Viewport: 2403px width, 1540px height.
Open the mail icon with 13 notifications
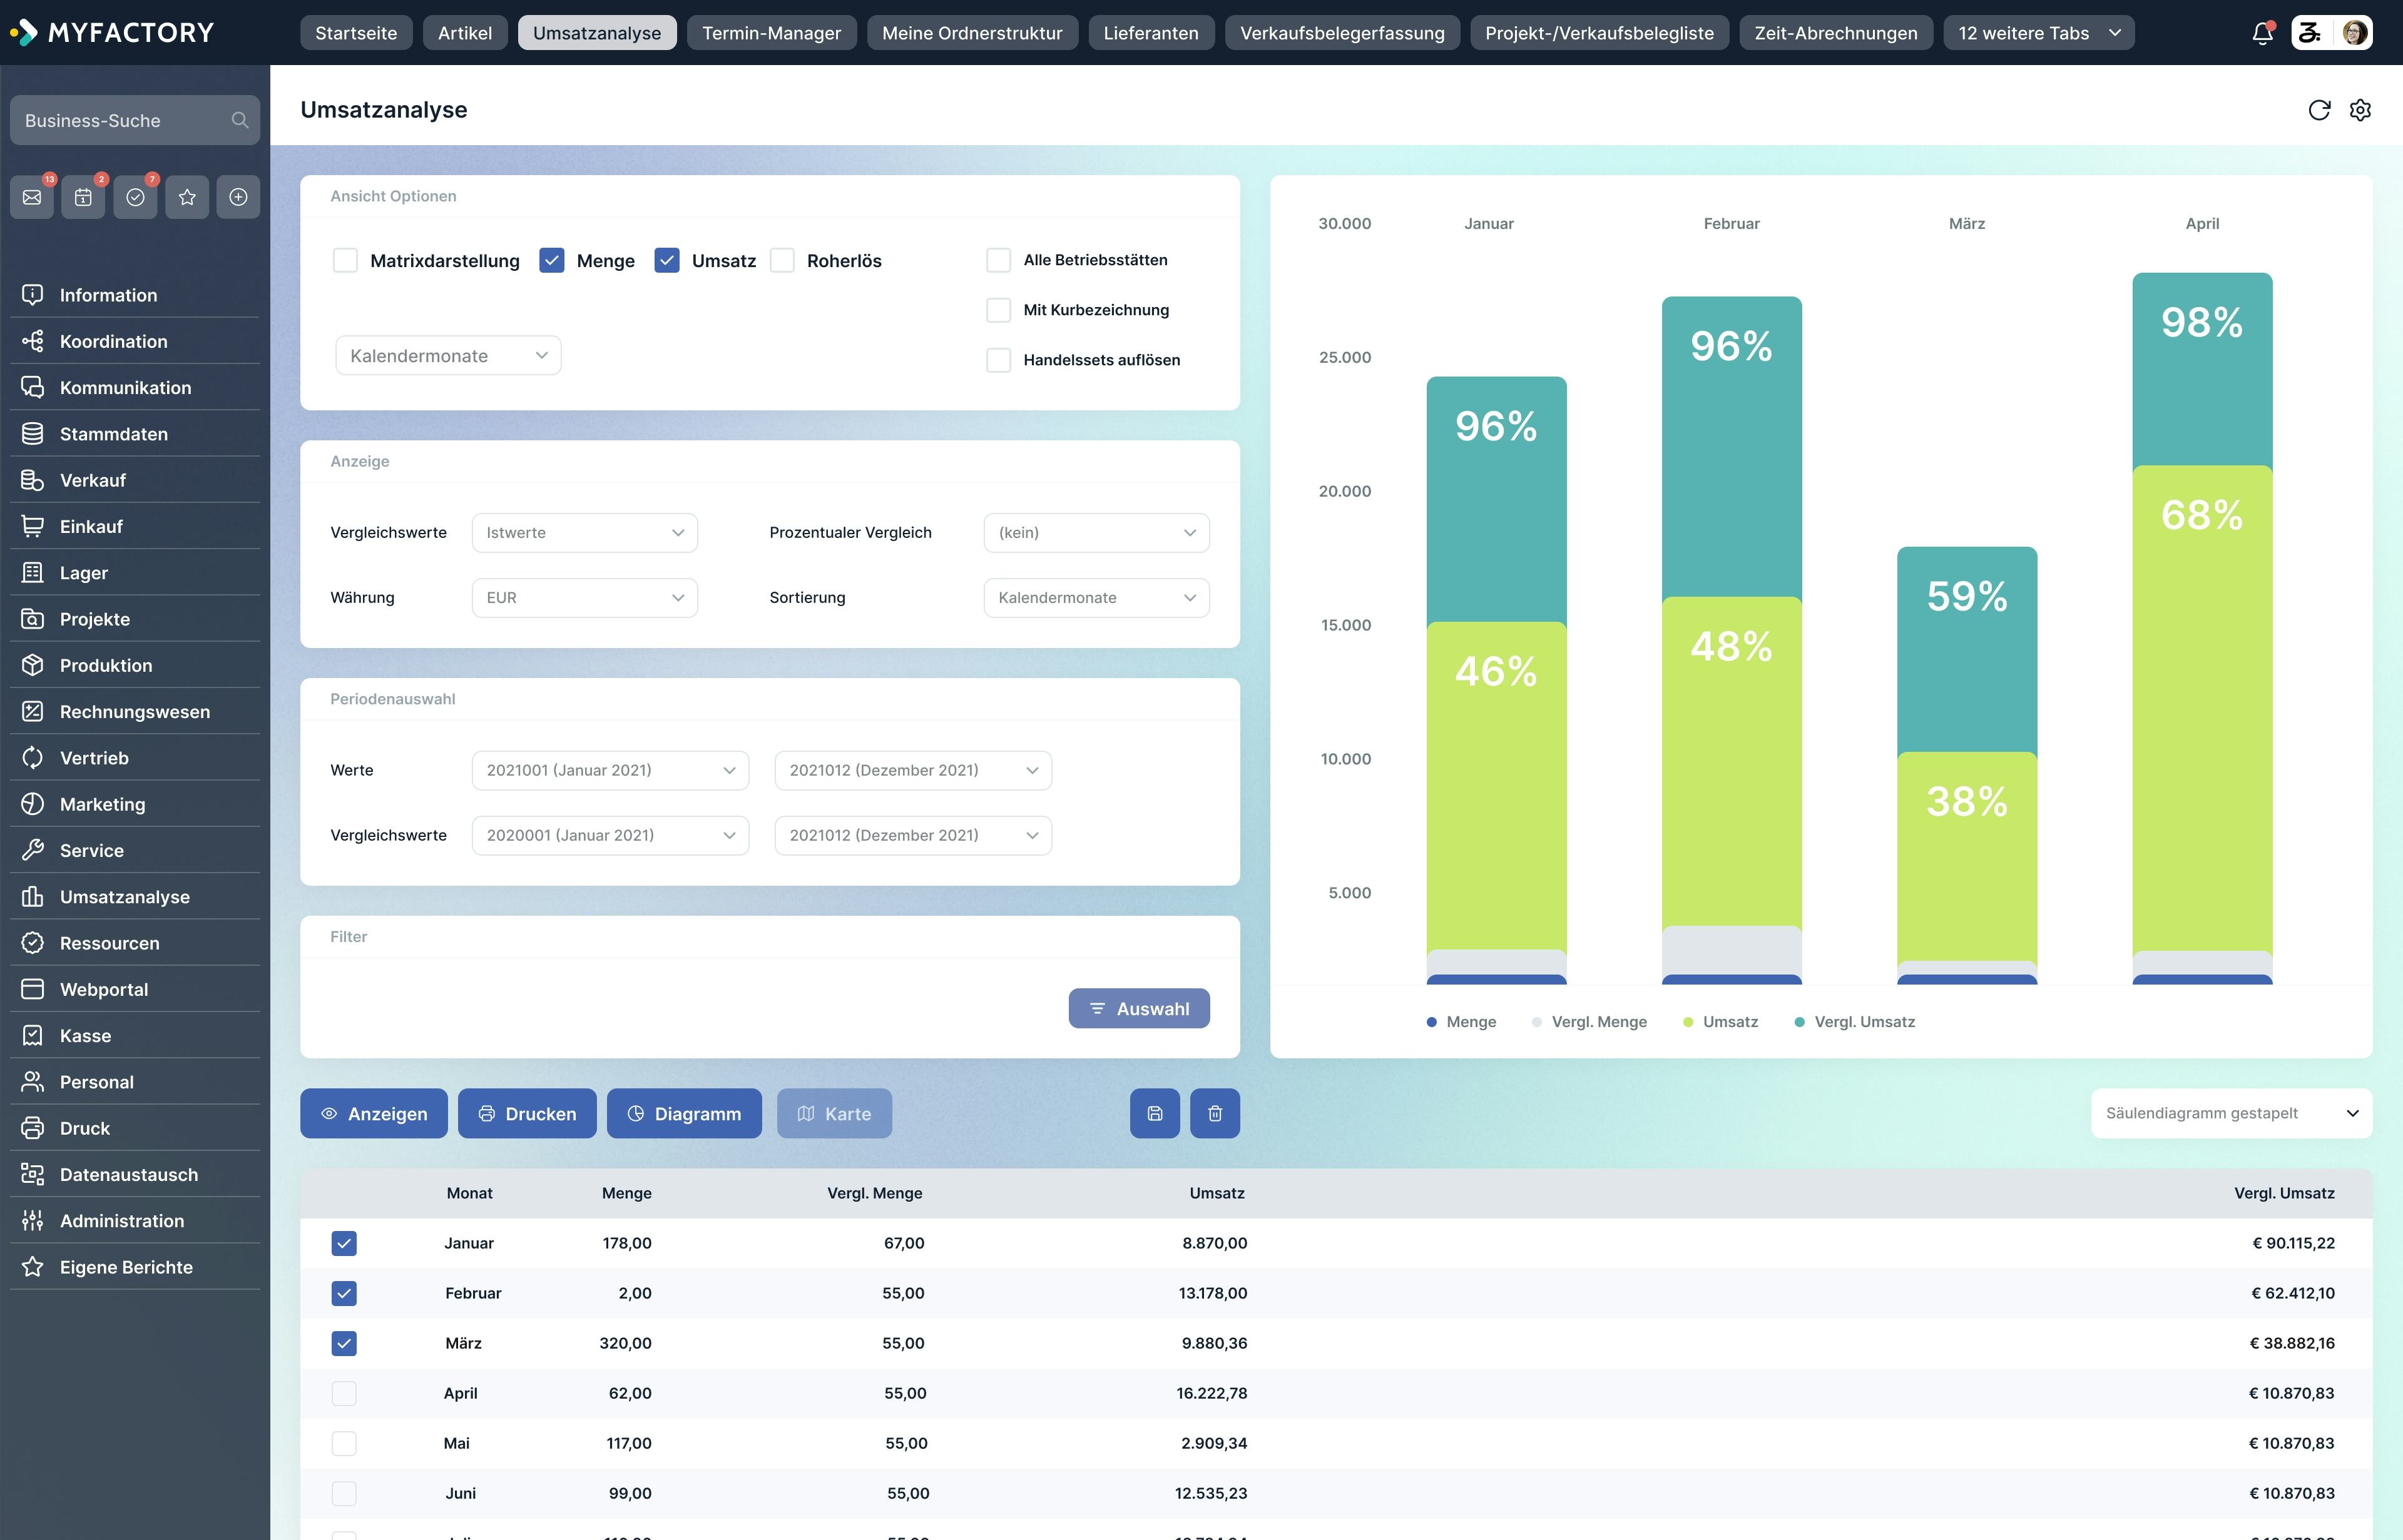coord(31,196)
